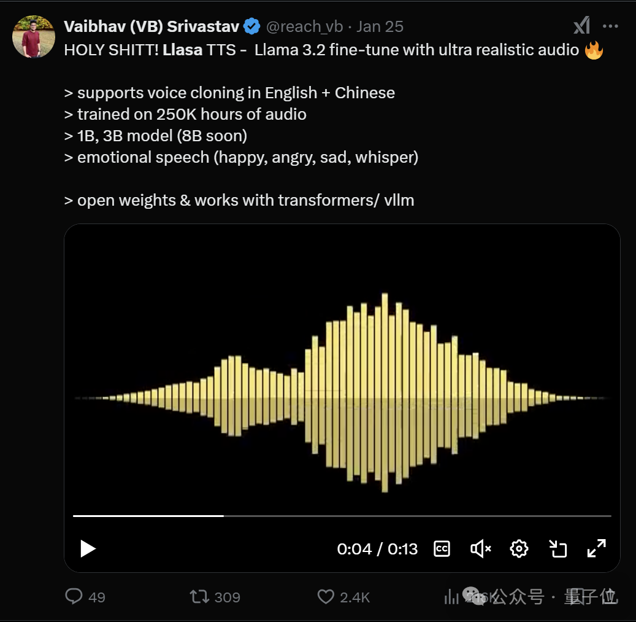
Task: Toggle closed captions with the CC icon
Action: (442, 549)
